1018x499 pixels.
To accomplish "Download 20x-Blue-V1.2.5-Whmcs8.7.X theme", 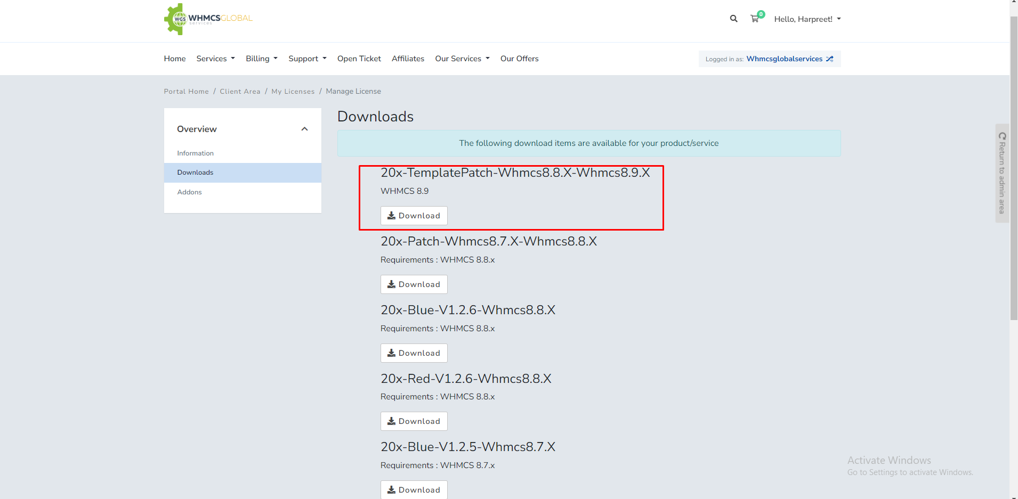I will pyautogui.click(x=414, y=489).
